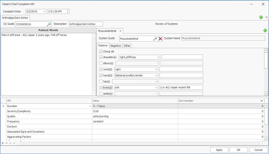Open the Complaint Date dropdown
The height and width of the screenshot is (154, 269).
[x=44, y=11]
